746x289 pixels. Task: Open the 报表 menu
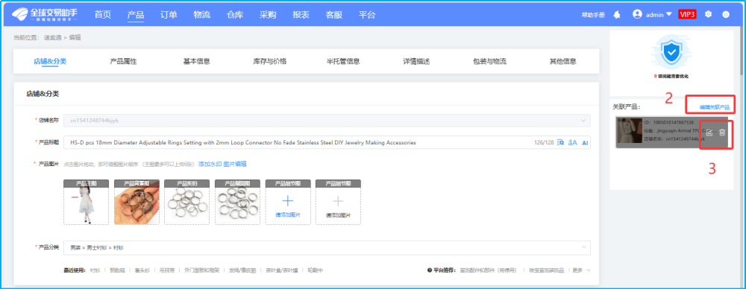(x=301, y=15)
